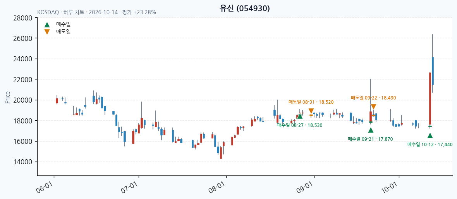457x199 pixels.
Task: Select the 매도일 legend label
Action: 63,31
